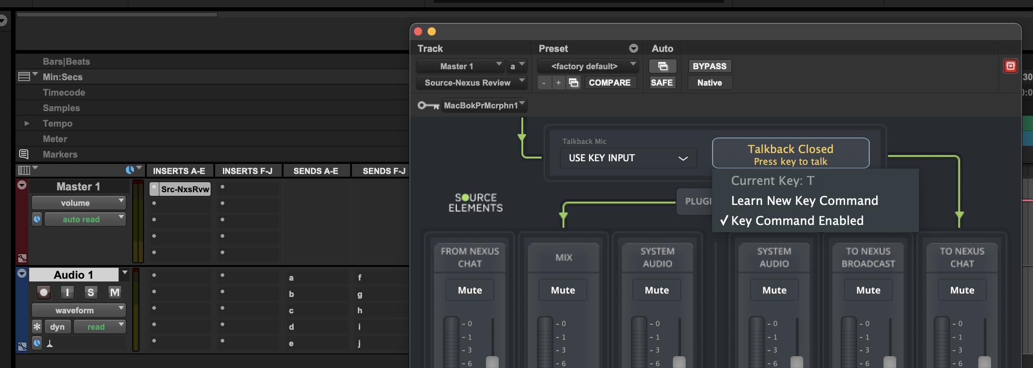Click the playlist icon at bottom of Master 1
This screenshot has width=1033, height=368.
(x=22, y=258)
